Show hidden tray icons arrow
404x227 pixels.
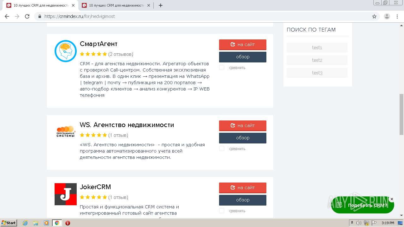tap(352, 223)
